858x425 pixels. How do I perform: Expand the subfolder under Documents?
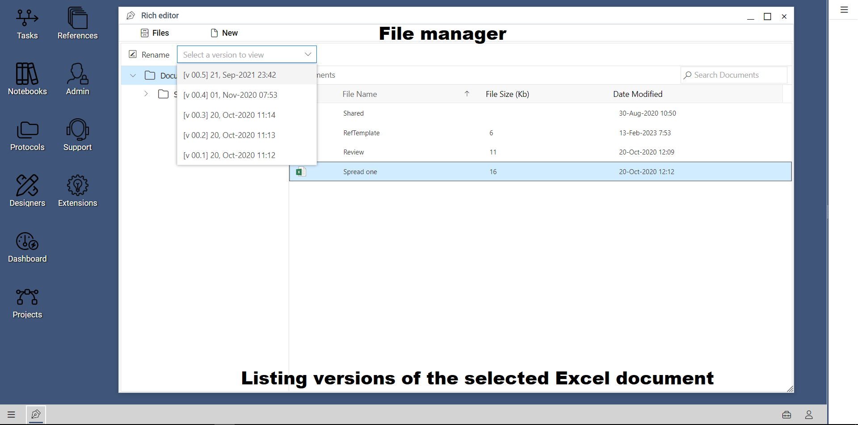(x=146, y=94)
